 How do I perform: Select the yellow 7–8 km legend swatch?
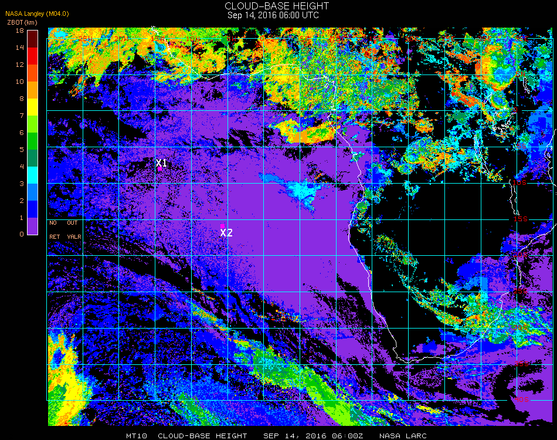click(32, 107)
